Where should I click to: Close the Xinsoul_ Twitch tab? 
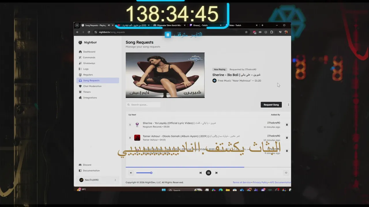(221, 25)
